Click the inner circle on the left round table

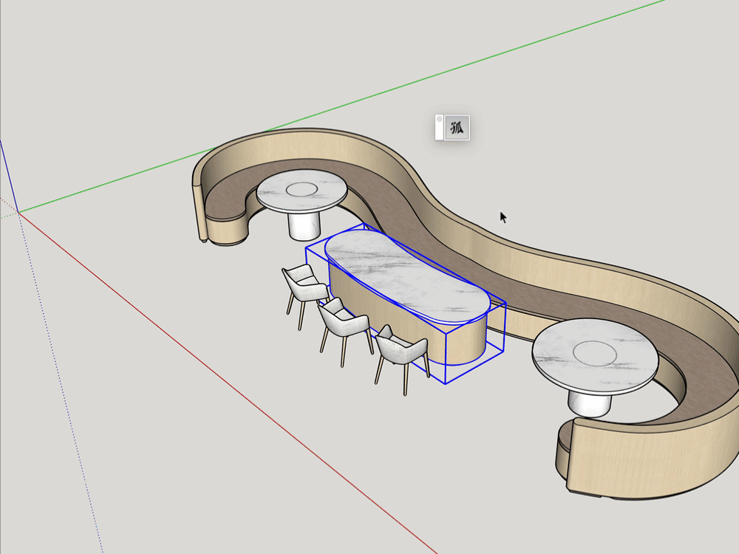[x=301, y=190]
